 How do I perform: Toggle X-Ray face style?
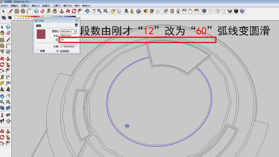click(204, 11)
